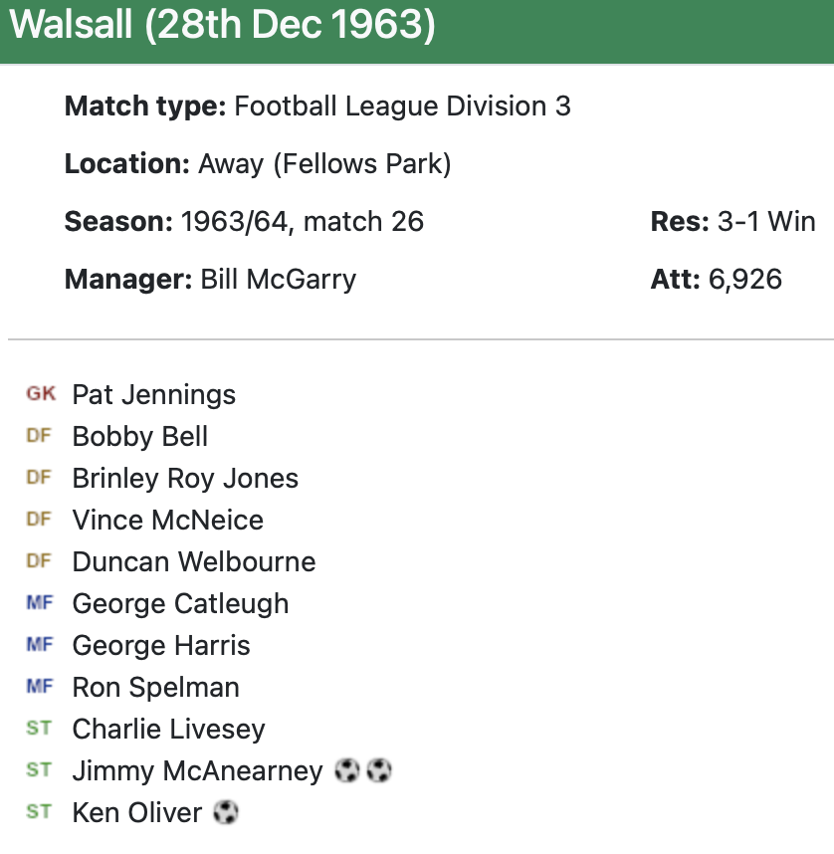Click the DF icon beside Bobby Bell
The height and width of the screenshot is (854, 834).
[39, 436]
